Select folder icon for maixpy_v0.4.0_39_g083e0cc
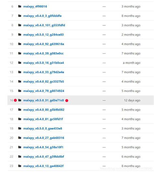The height and width of the screenshot is (172, 154). point(19,53)
